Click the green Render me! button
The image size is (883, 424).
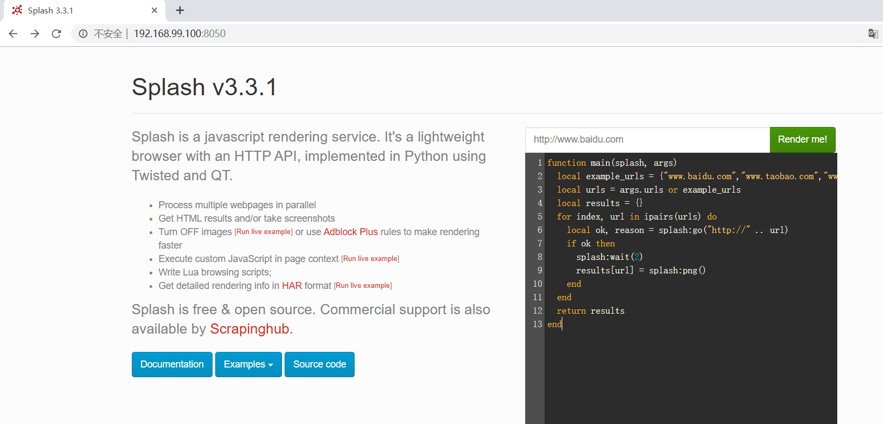[802, 139]
